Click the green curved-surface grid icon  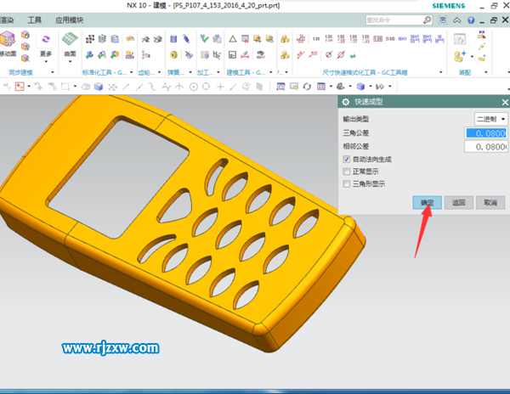[70, 39]
